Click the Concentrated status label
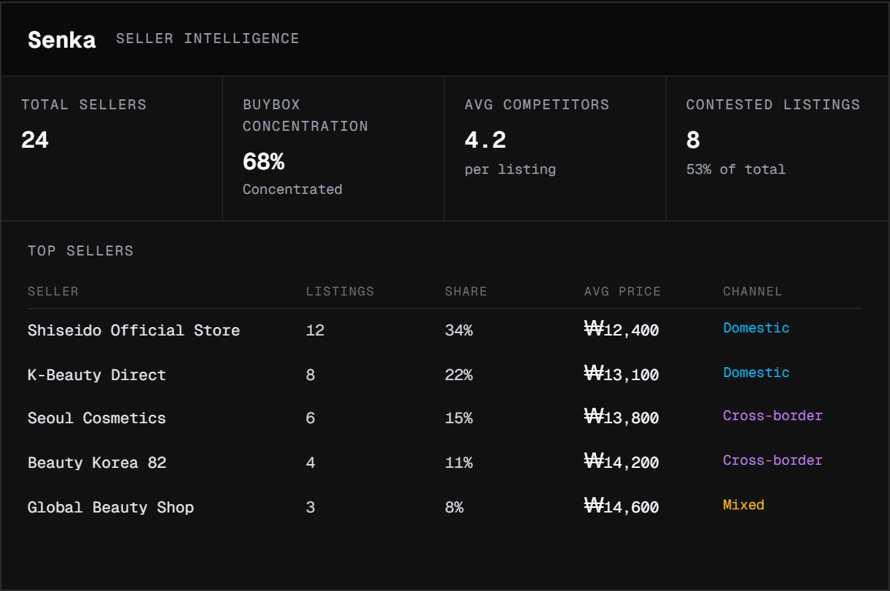Viewport: 890px width, 591px height. (x=293, y=189)
